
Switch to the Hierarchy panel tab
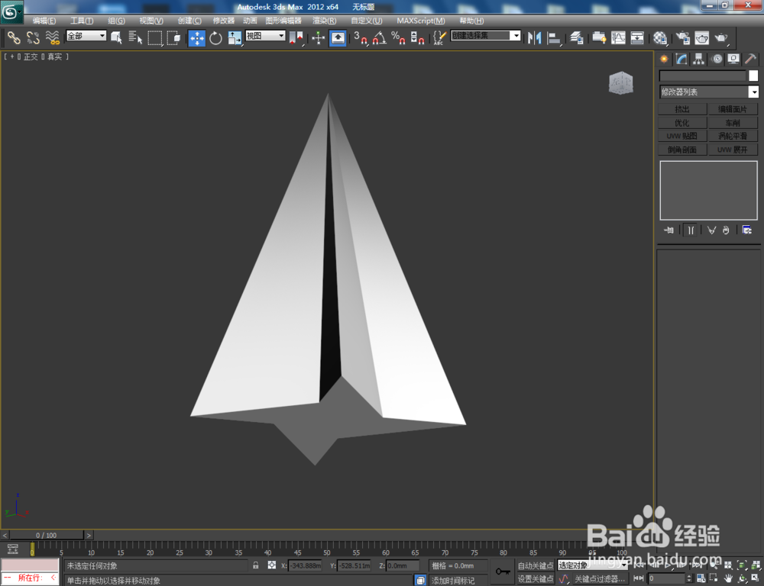click(699, 59)
